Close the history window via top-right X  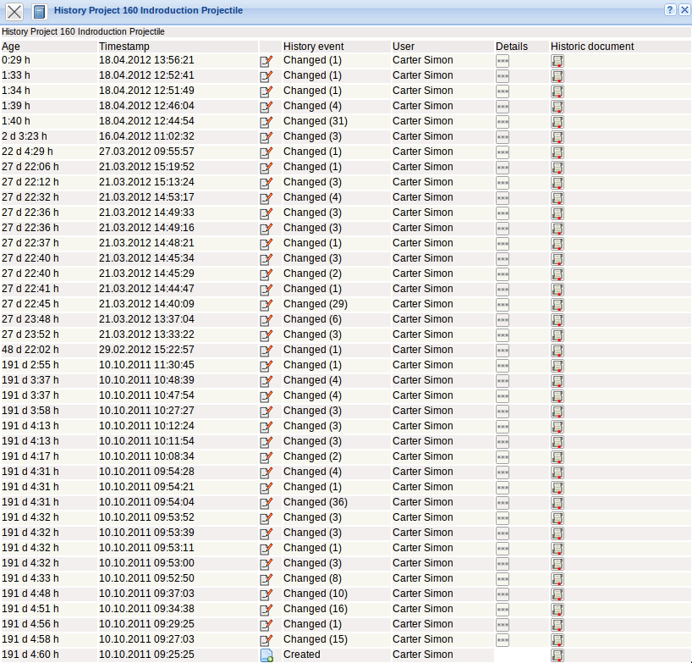pos(684,9)
